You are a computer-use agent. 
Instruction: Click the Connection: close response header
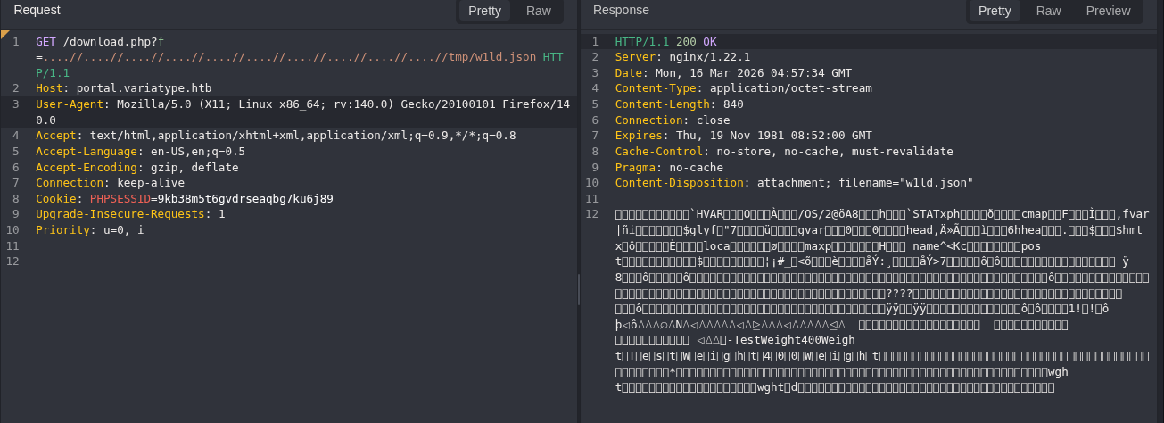(673, 120)
